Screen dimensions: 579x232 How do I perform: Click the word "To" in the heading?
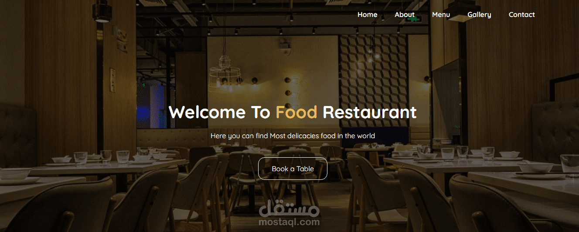click(x=261, y=112)
